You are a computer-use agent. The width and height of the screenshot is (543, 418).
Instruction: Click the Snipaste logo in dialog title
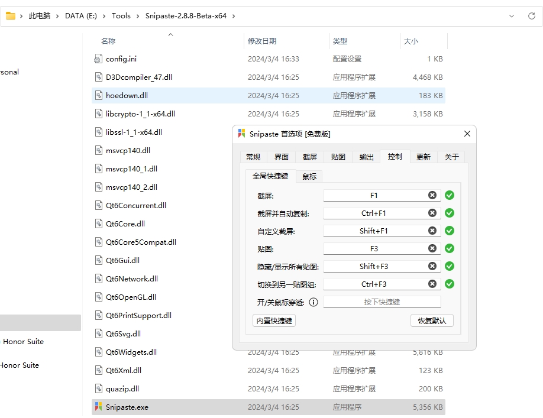(242, 133)
